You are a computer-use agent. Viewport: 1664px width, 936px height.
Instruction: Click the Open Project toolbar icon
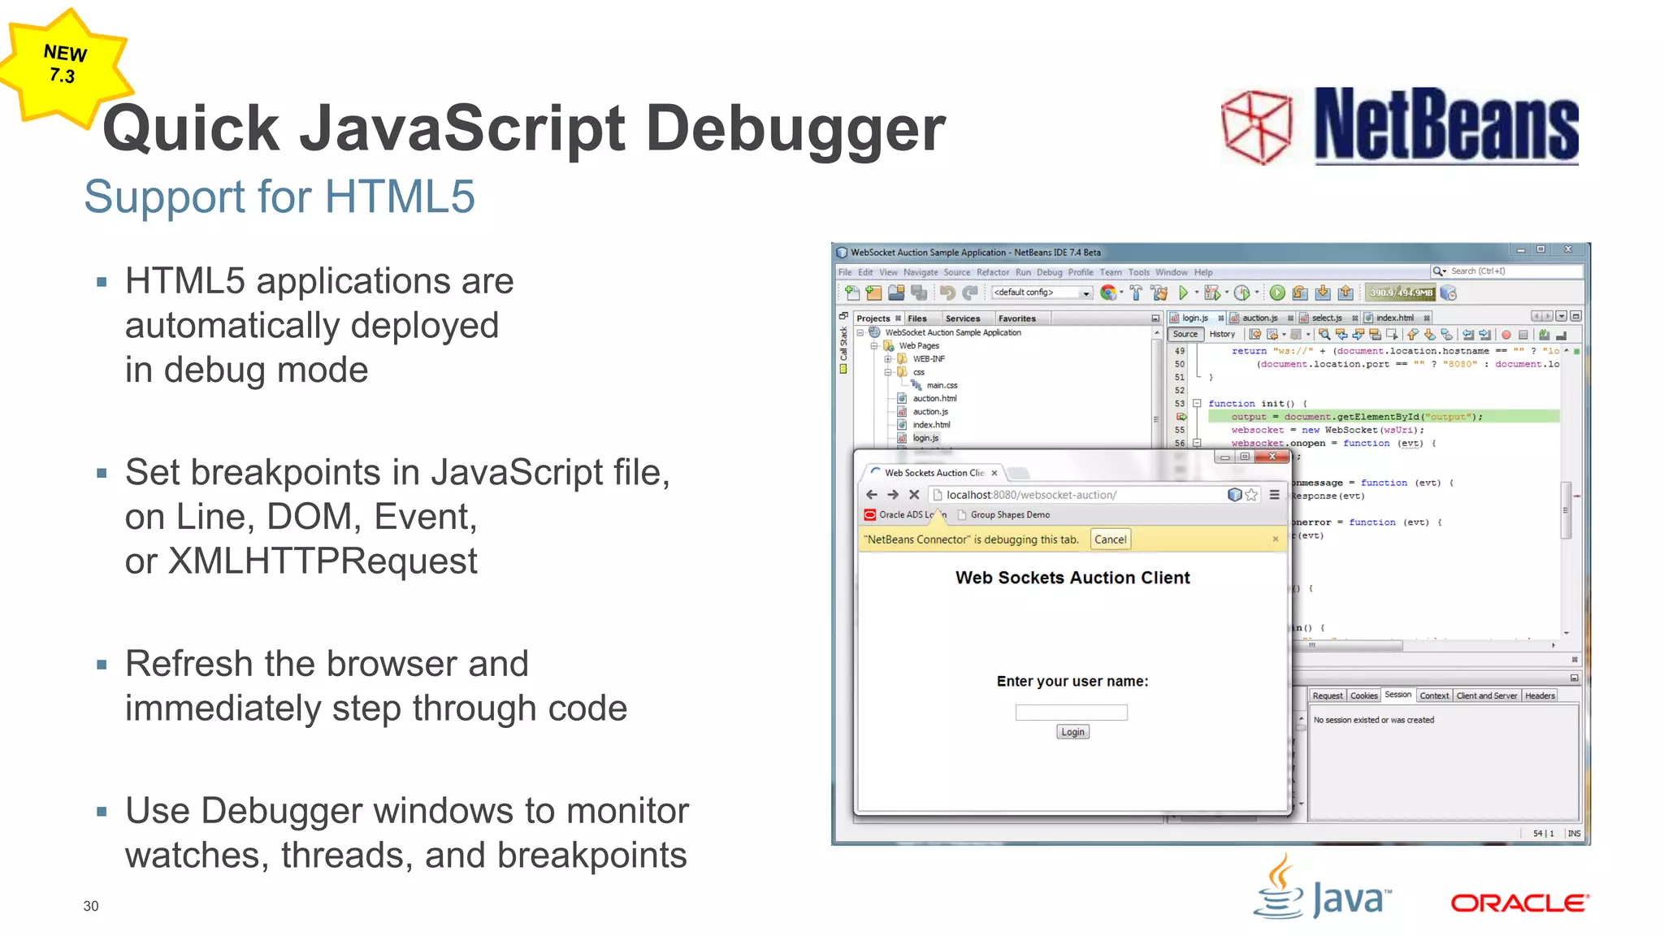click(896, 292)
